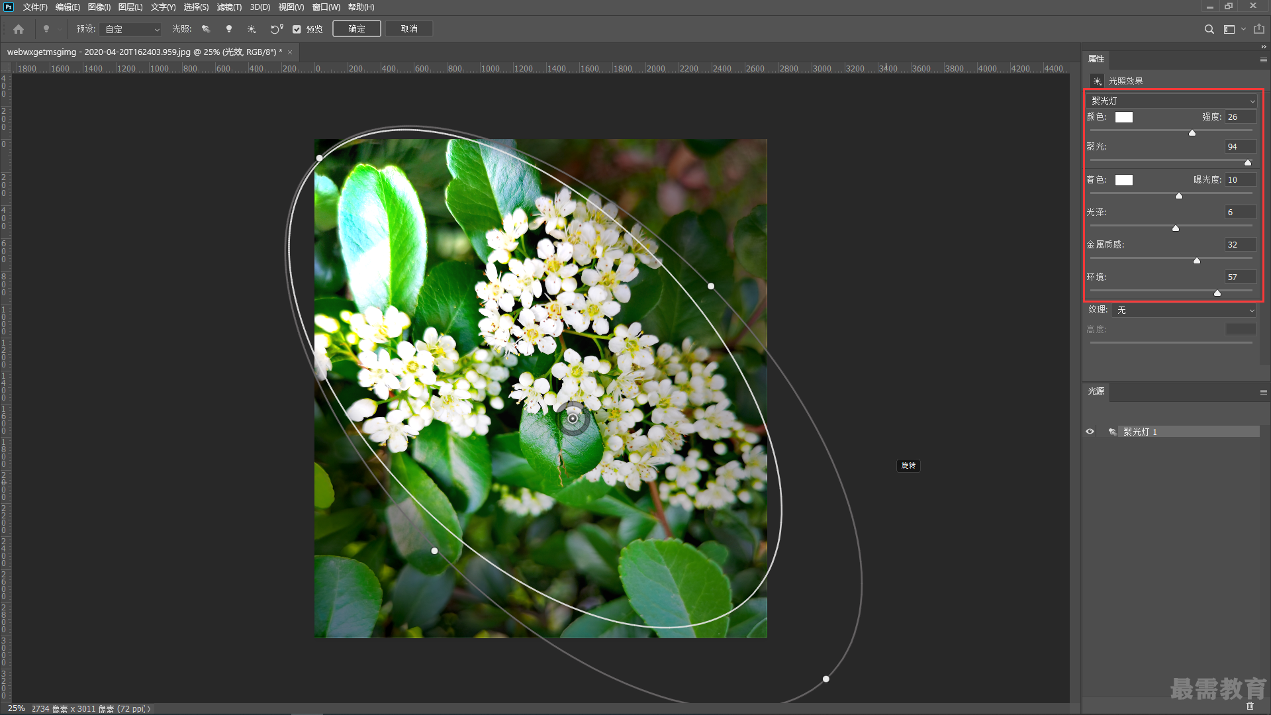The width and height of the screenshot is (1271, 715).
Task: Open the 图像(I) menu
Action: [99, 7]
